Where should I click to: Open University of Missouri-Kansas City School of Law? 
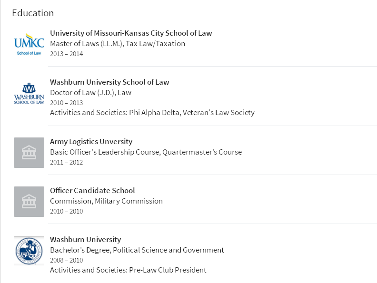(x=131, y=33)
